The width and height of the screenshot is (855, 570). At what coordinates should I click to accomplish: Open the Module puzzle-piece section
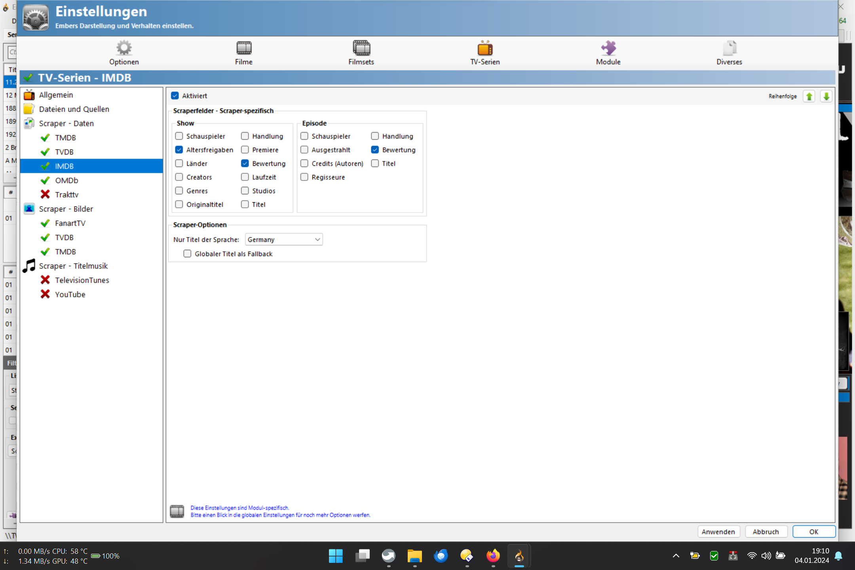coord(608,53)
